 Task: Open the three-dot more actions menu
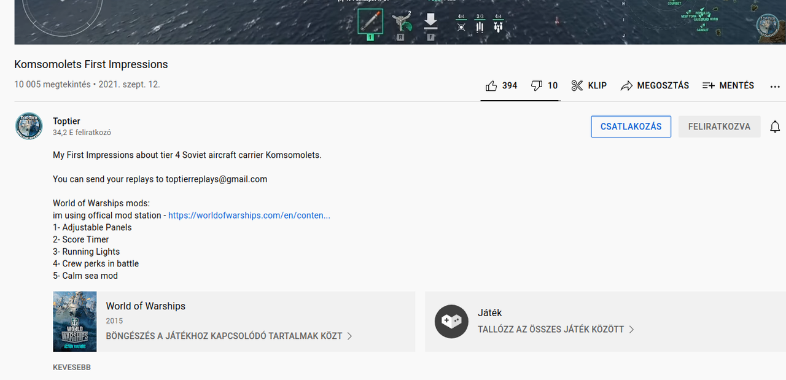click(x=775, y=87)
